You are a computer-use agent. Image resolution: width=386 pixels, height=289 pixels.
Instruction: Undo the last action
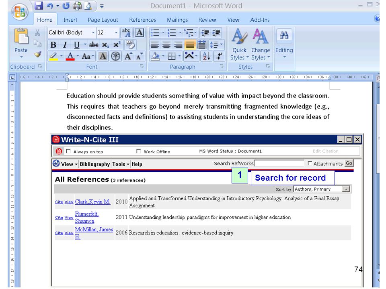(x=50, y=6)
